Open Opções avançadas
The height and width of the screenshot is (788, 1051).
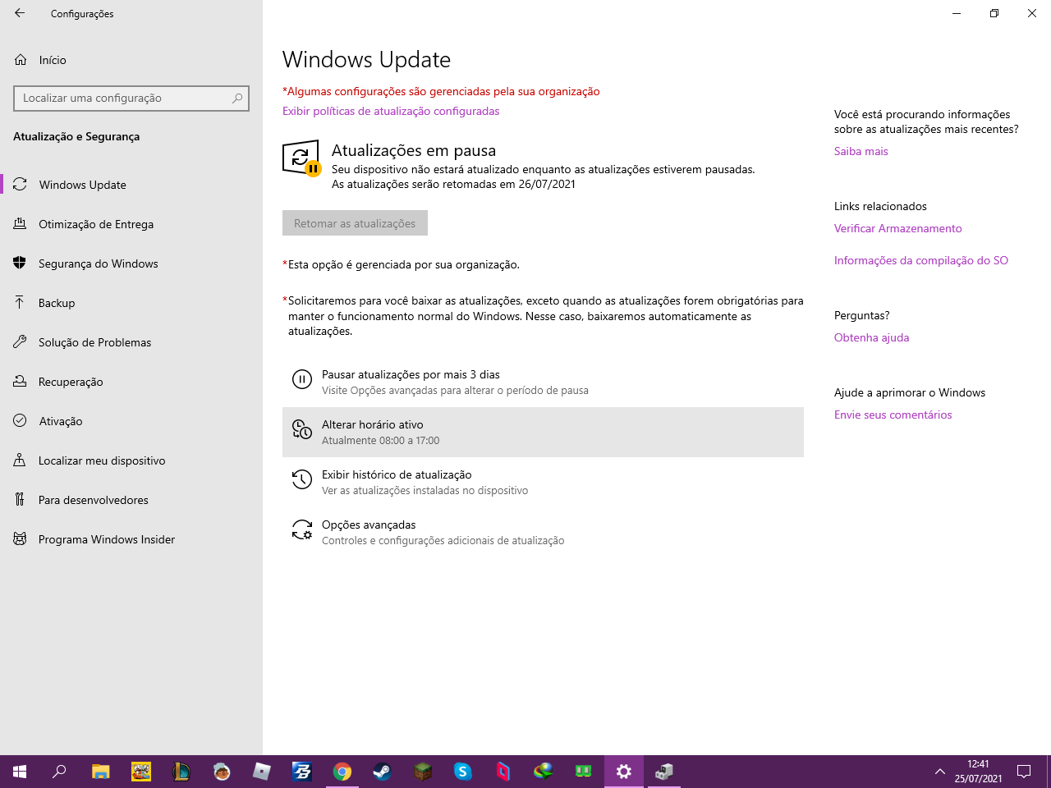coord(543,532)
